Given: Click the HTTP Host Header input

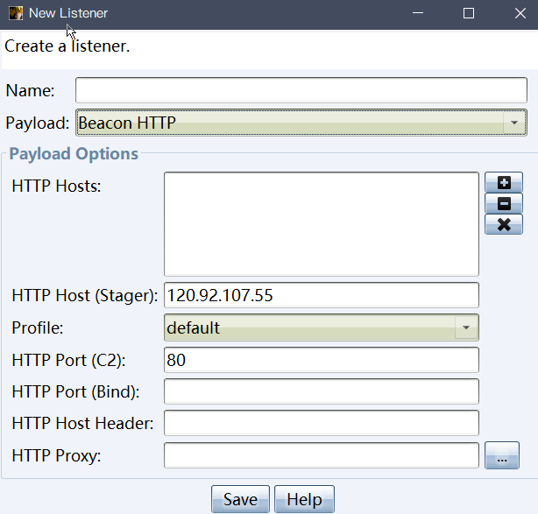Looking at the screenshot, I should 321,423.
